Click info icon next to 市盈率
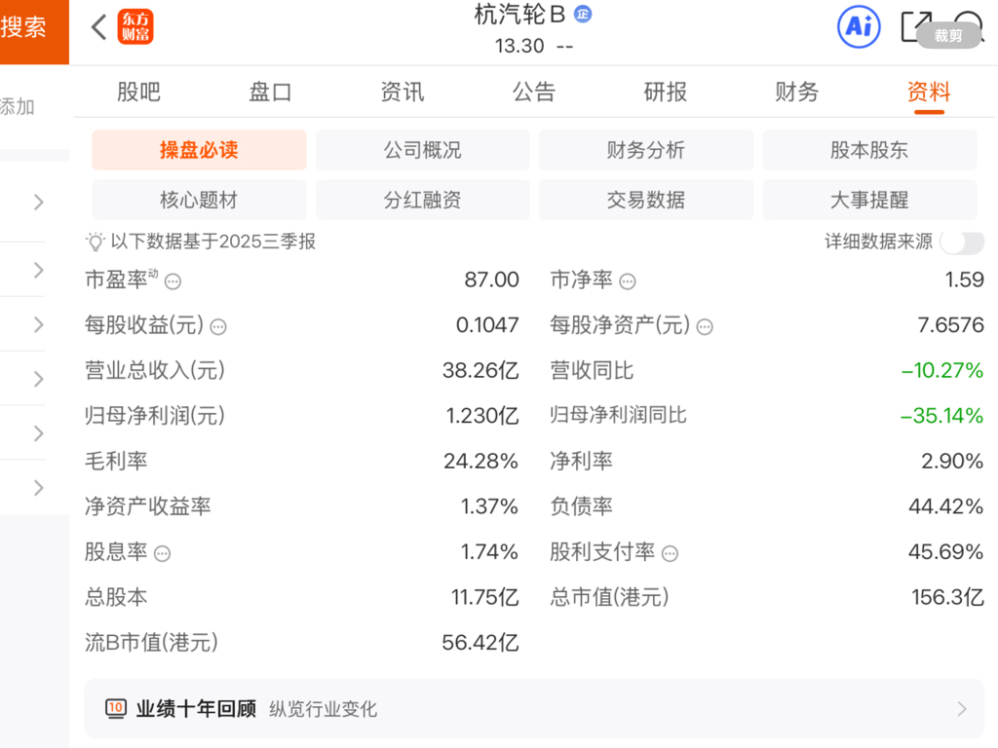The width and height of the screenshot is (998, 748). pos(173,281)
